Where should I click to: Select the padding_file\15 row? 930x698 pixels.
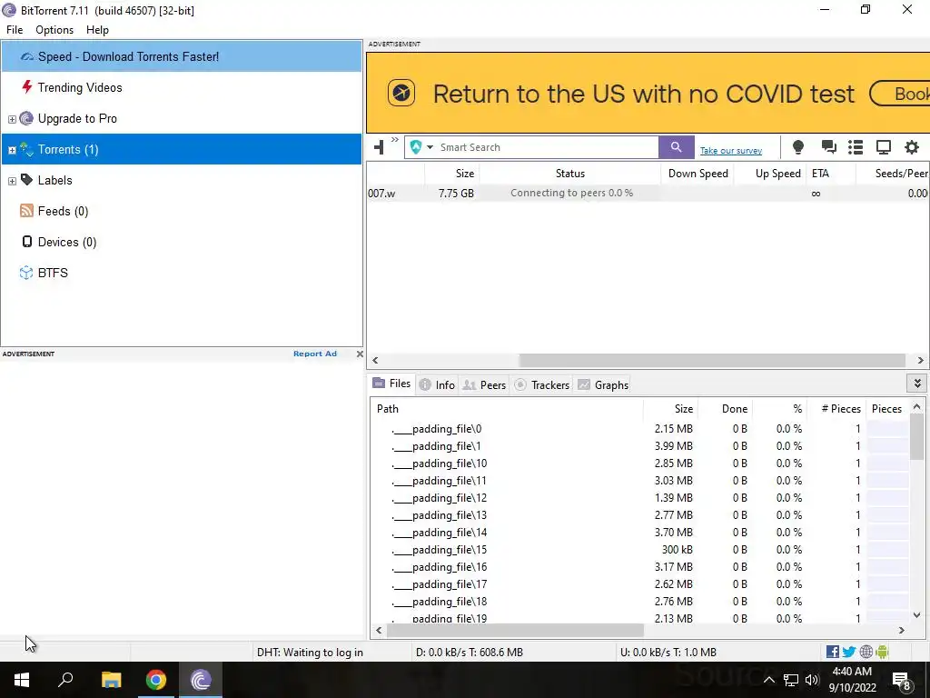coord(639,550)
